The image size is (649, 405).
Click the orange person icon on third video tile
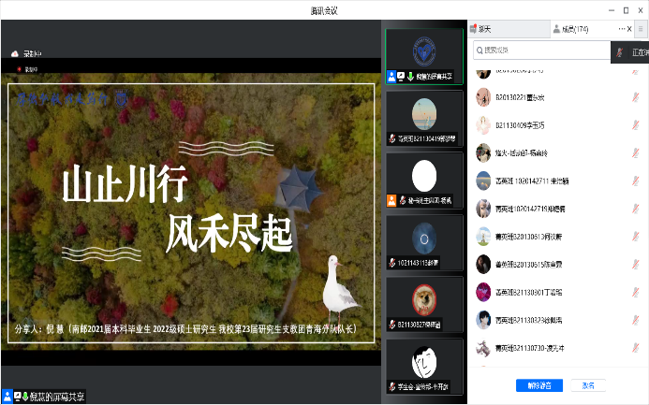point(391,200)
